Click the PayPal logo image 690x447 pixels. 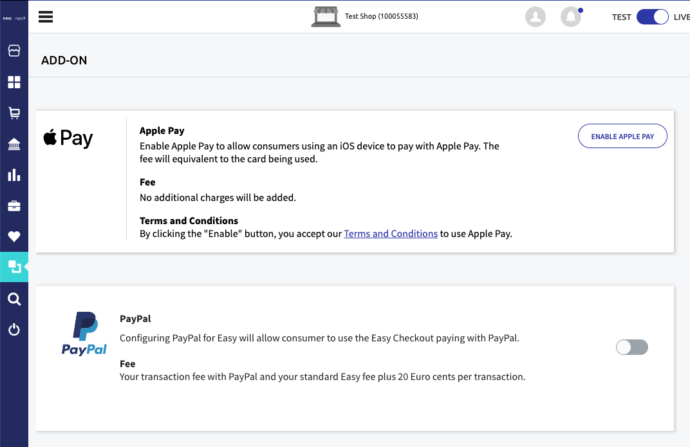pyautogui.click(x=84, y=334)
